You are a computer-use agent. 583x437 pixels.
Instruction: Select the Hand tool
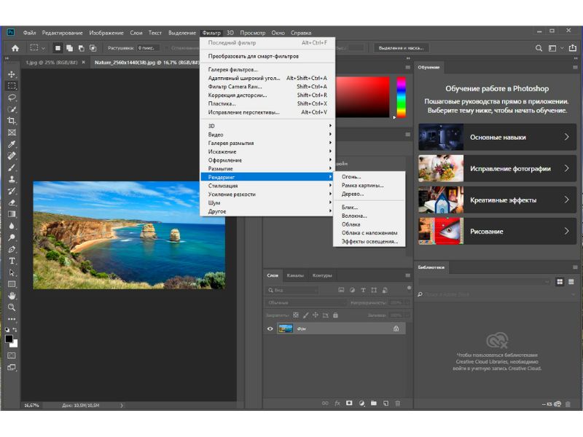tap(12, 296)
